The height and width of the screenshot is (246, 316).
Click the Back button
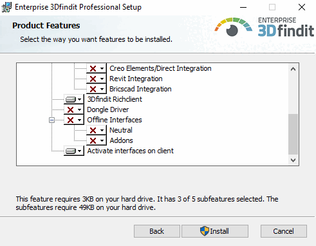coord(157,231)
